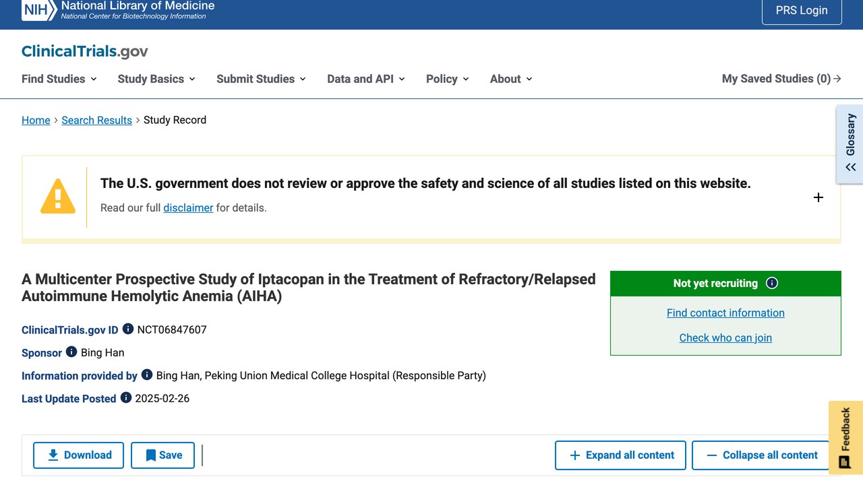Click the Not yet recruiting status label
This screenshot has height=485, width=863.
point(715,283)
